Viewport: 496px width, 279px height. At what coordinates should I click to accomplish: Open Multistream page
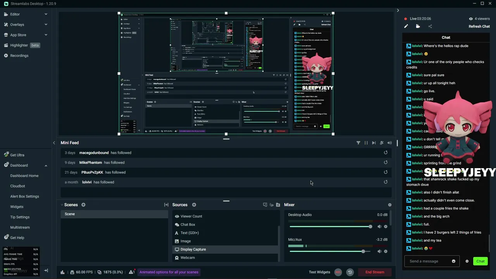[x=20, y=227]
